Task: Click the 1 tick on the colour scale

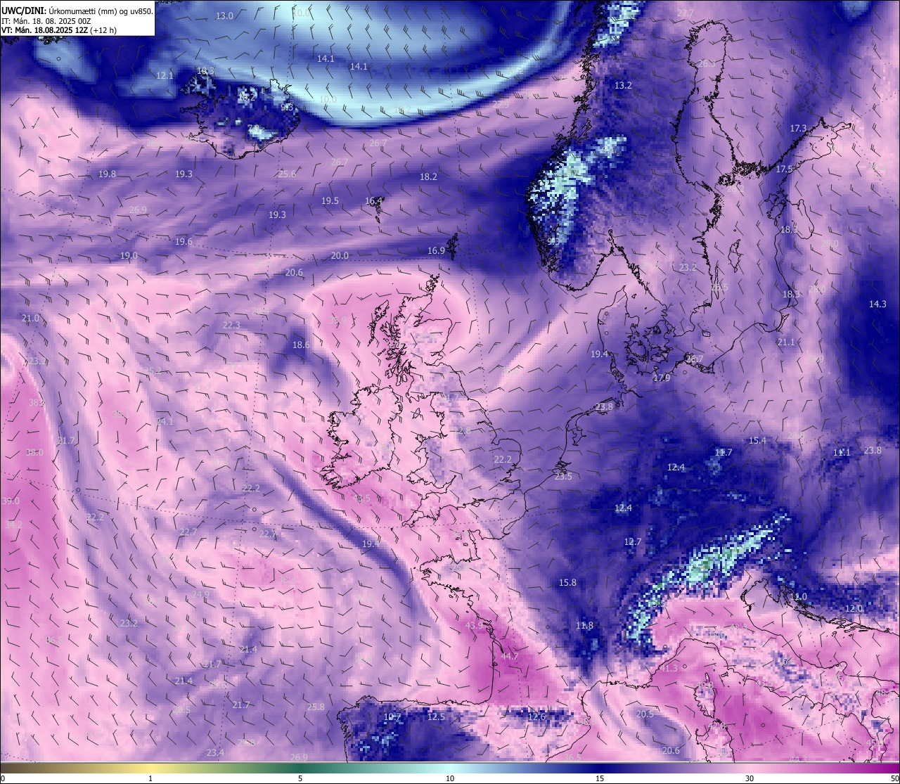Action: (x=150, y=778)
